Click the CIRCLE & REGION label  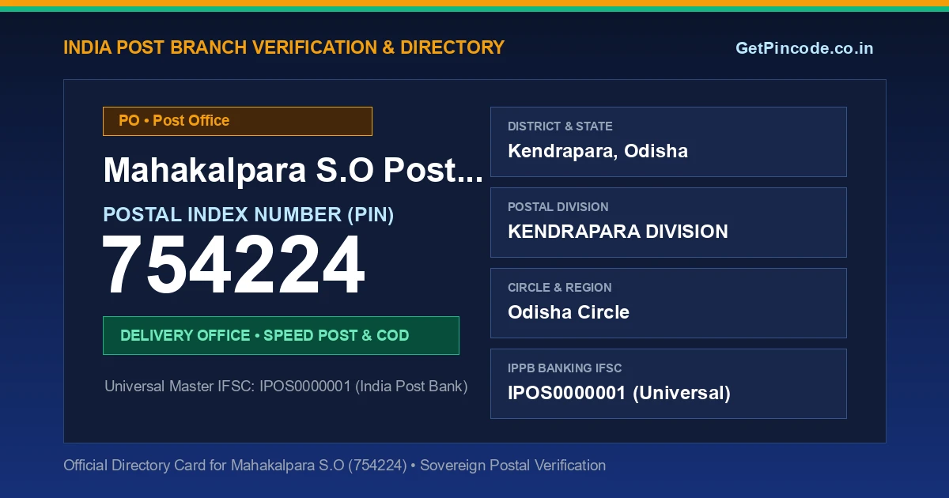(560, 288)
